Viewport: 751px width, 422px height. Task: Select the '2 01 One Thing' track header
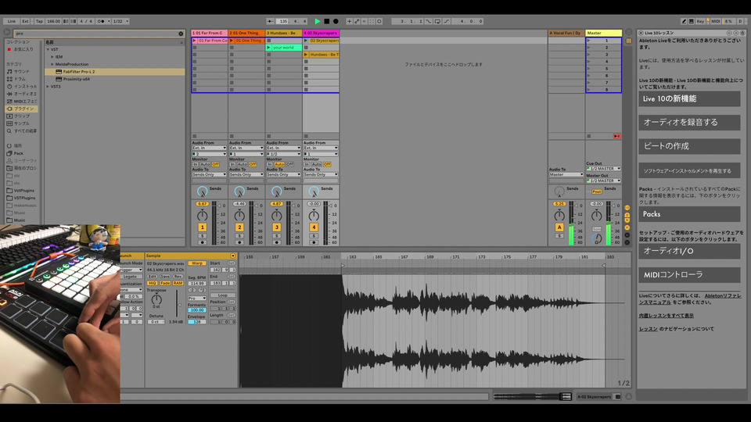246,33
